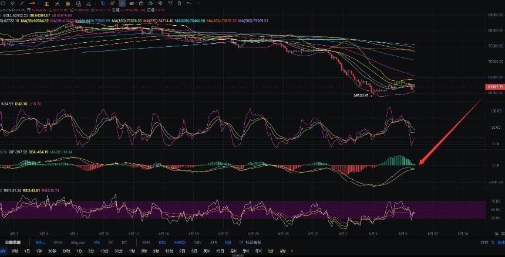
Task: Toggle the OBV sub-indicator
Action: click(x=198, y=242)
